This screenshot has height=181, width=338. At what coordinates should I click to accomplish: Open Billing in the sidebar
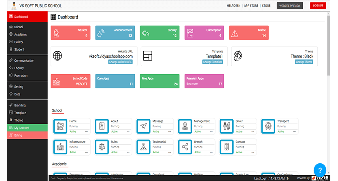click(28, 135)
